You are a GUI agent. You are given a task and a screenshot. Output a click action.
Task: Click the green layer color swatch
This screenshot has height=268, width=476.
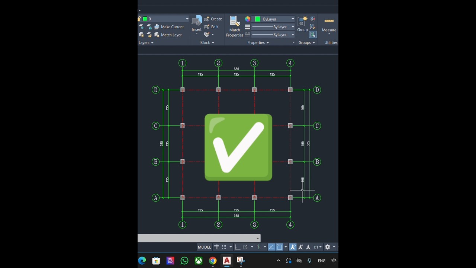pos(145,19)
